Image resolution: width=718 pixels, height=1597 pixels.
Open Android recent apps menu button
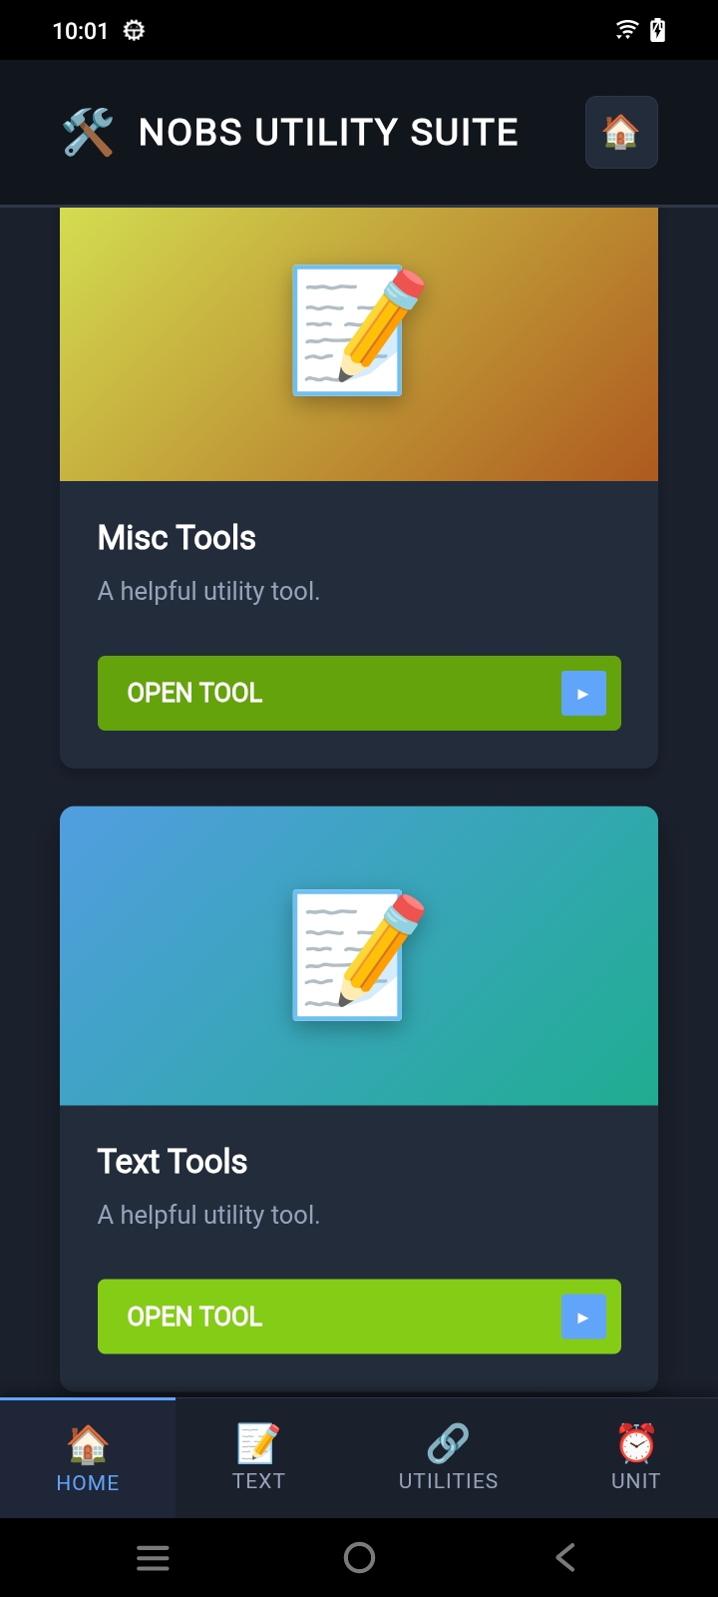(153, 1558)
